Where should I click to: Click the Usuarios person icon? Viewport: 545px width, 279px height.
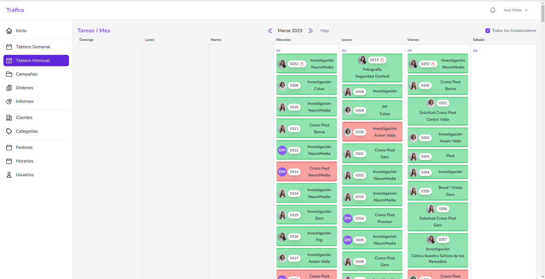coord(9,175)
